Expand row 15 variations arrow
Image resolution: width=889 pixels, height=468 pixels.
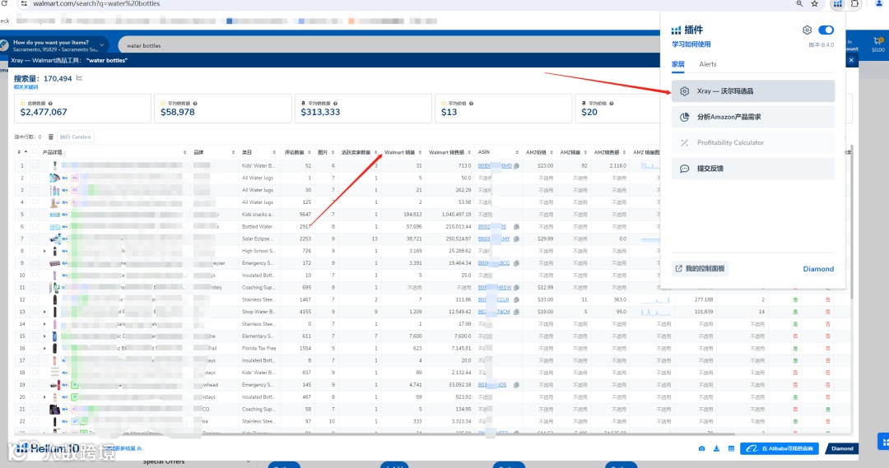(44, 336)
